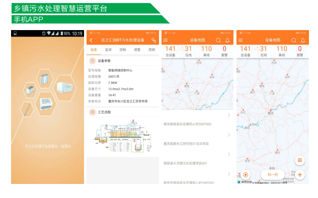Viewport: 318px width, 198px height.
Task: Switch to the 监测 tab
Action: point(108,50)
